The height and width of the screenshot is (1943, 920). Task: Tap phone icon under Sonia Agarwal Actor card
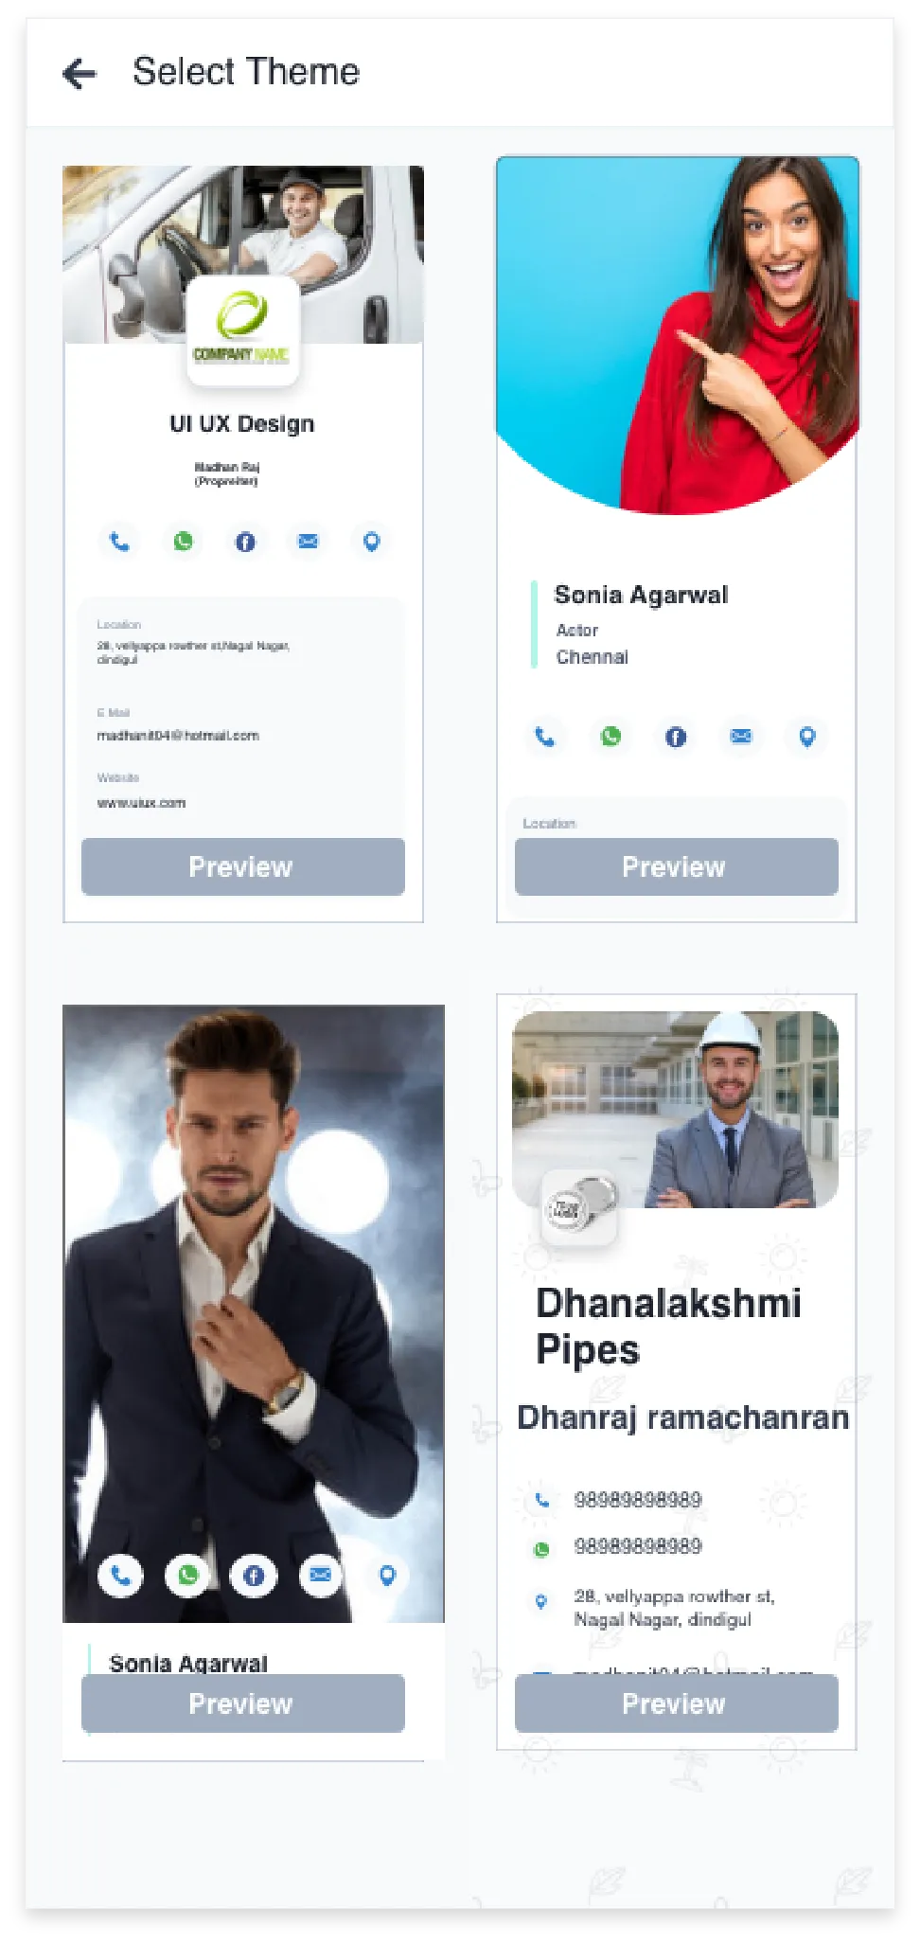[545, 737]
